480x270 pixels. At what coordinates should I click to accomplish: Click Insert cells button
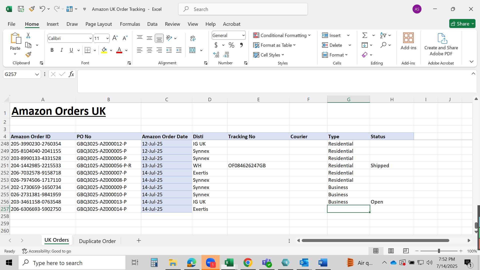coord(331,35)
